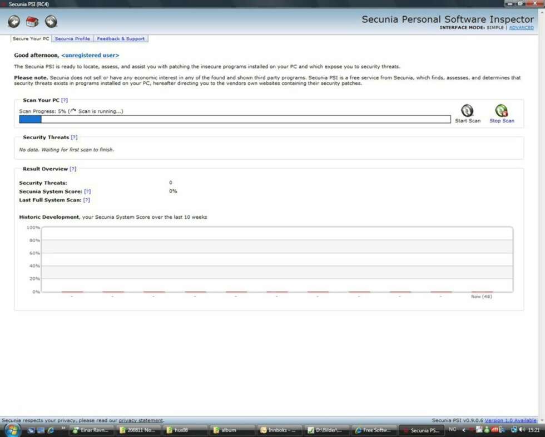Click Secunia PS... taskbar button

tap(421, 430)
